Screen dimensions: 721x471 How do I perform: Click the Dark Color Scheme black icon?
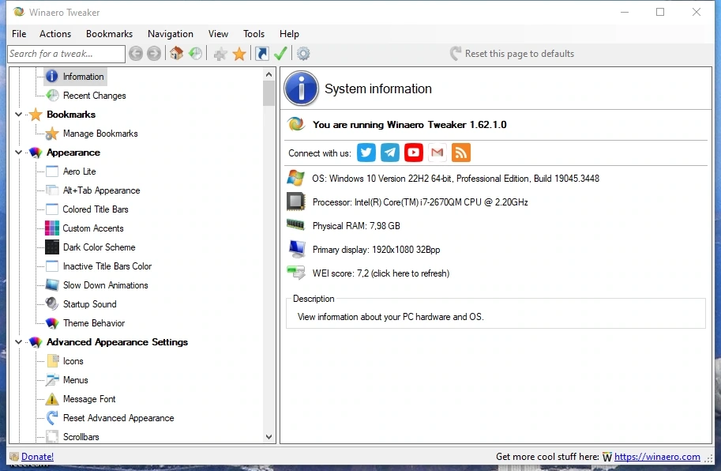tap(52, 247)
